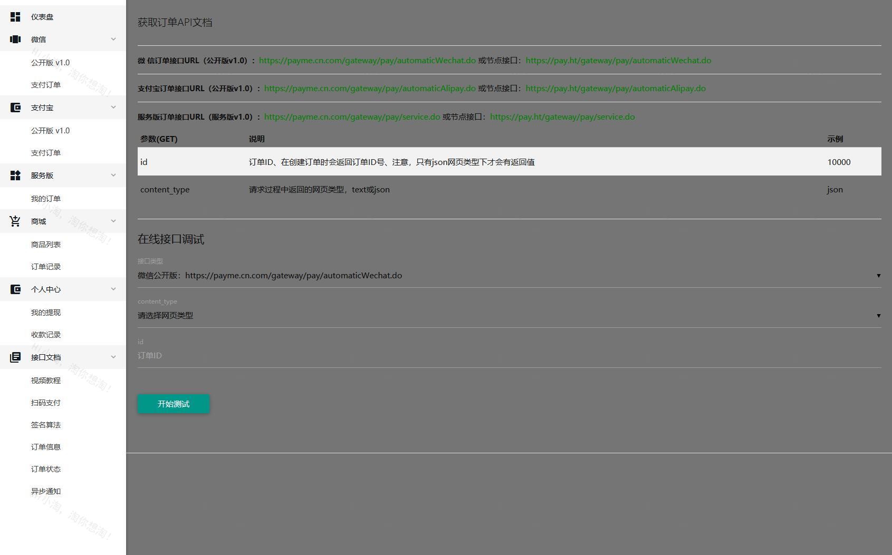Collapse the 接口文档 section chevron
This screenshot has height=555, width=892.
pos(113,357)
